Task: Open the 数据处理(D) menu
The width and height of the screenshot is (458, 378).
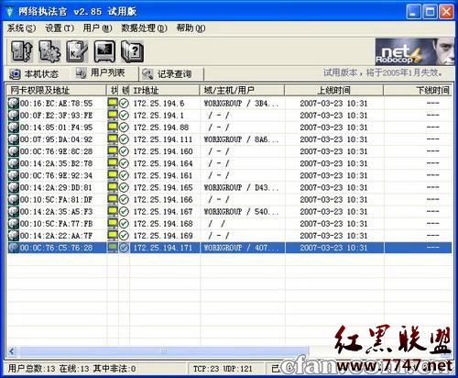Action: (x=144, y=28)
